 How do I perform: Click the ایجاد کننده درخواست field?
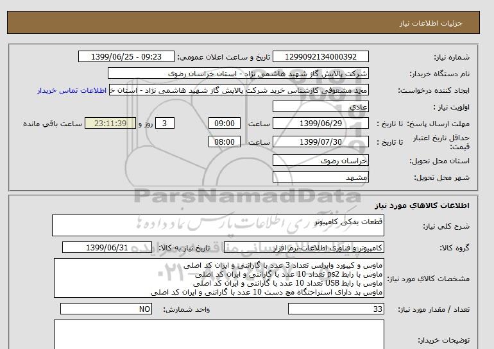pos(240,90)
